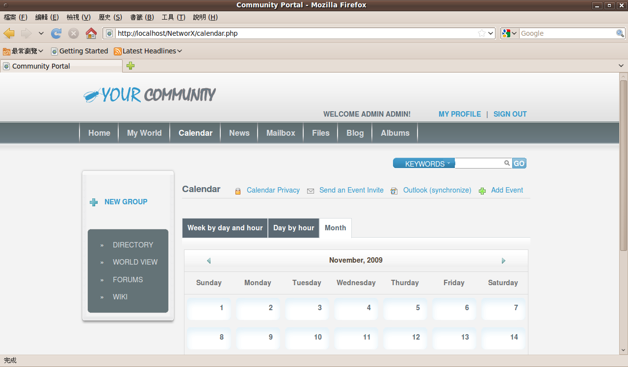Open Albums in the navigation bar
This screenshot has width=628, height=367.
click(395, 133)
